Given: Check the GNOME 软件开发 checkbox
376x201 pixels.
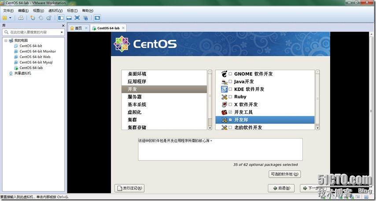Looking at the screenshot, I should pyautogui.click(x=230, y=74).
